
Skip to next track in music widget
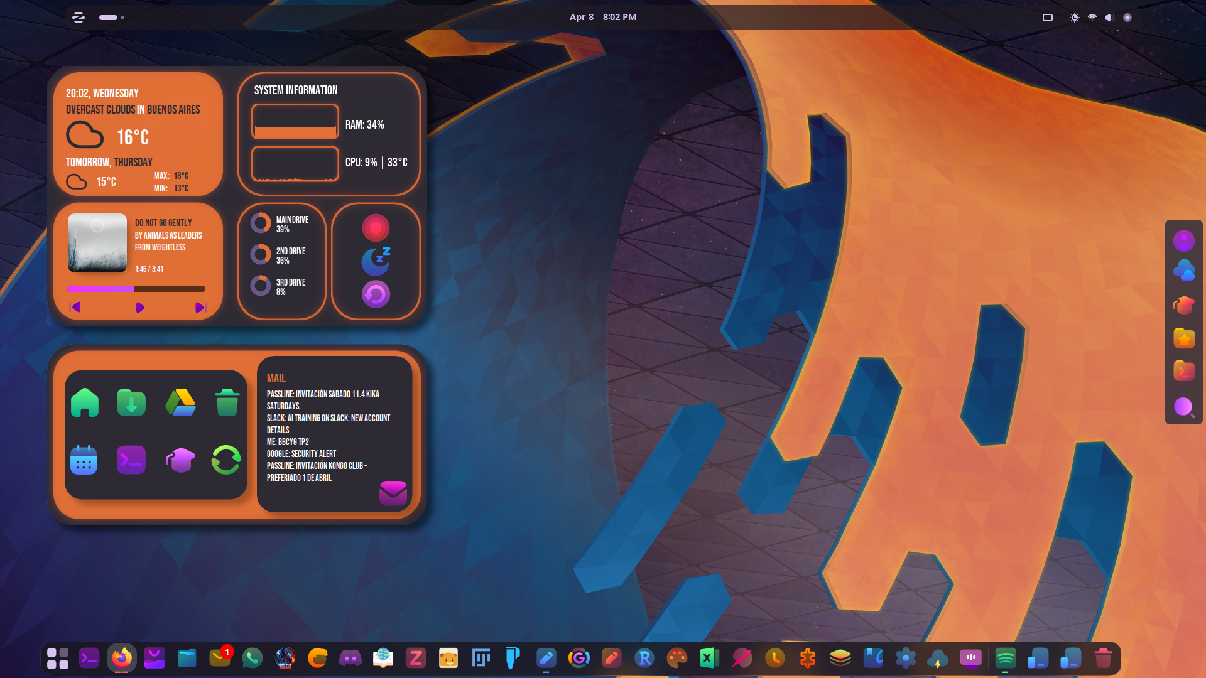[x=200, y=308]
